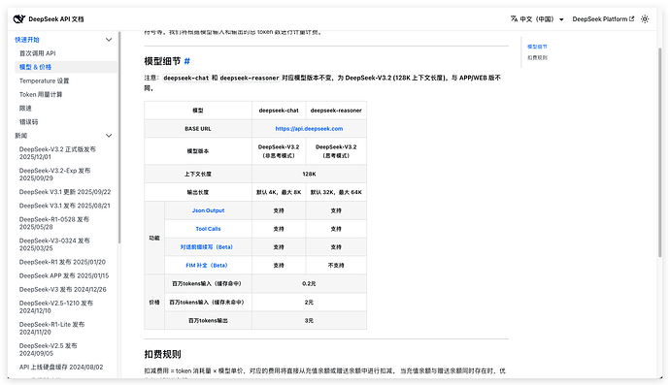Toggle the light/dark theme sun icon
Viewport: 670px width, 385px height.
pos(645,18)
